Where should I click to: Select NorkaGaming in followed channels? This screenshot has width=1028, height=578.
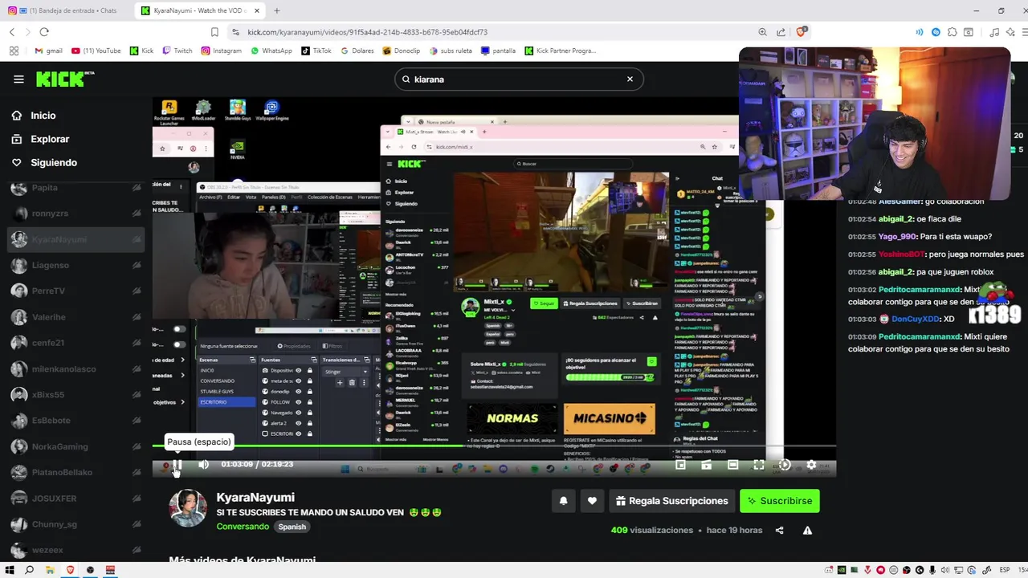pyautogui.click(x=76, y=446)
